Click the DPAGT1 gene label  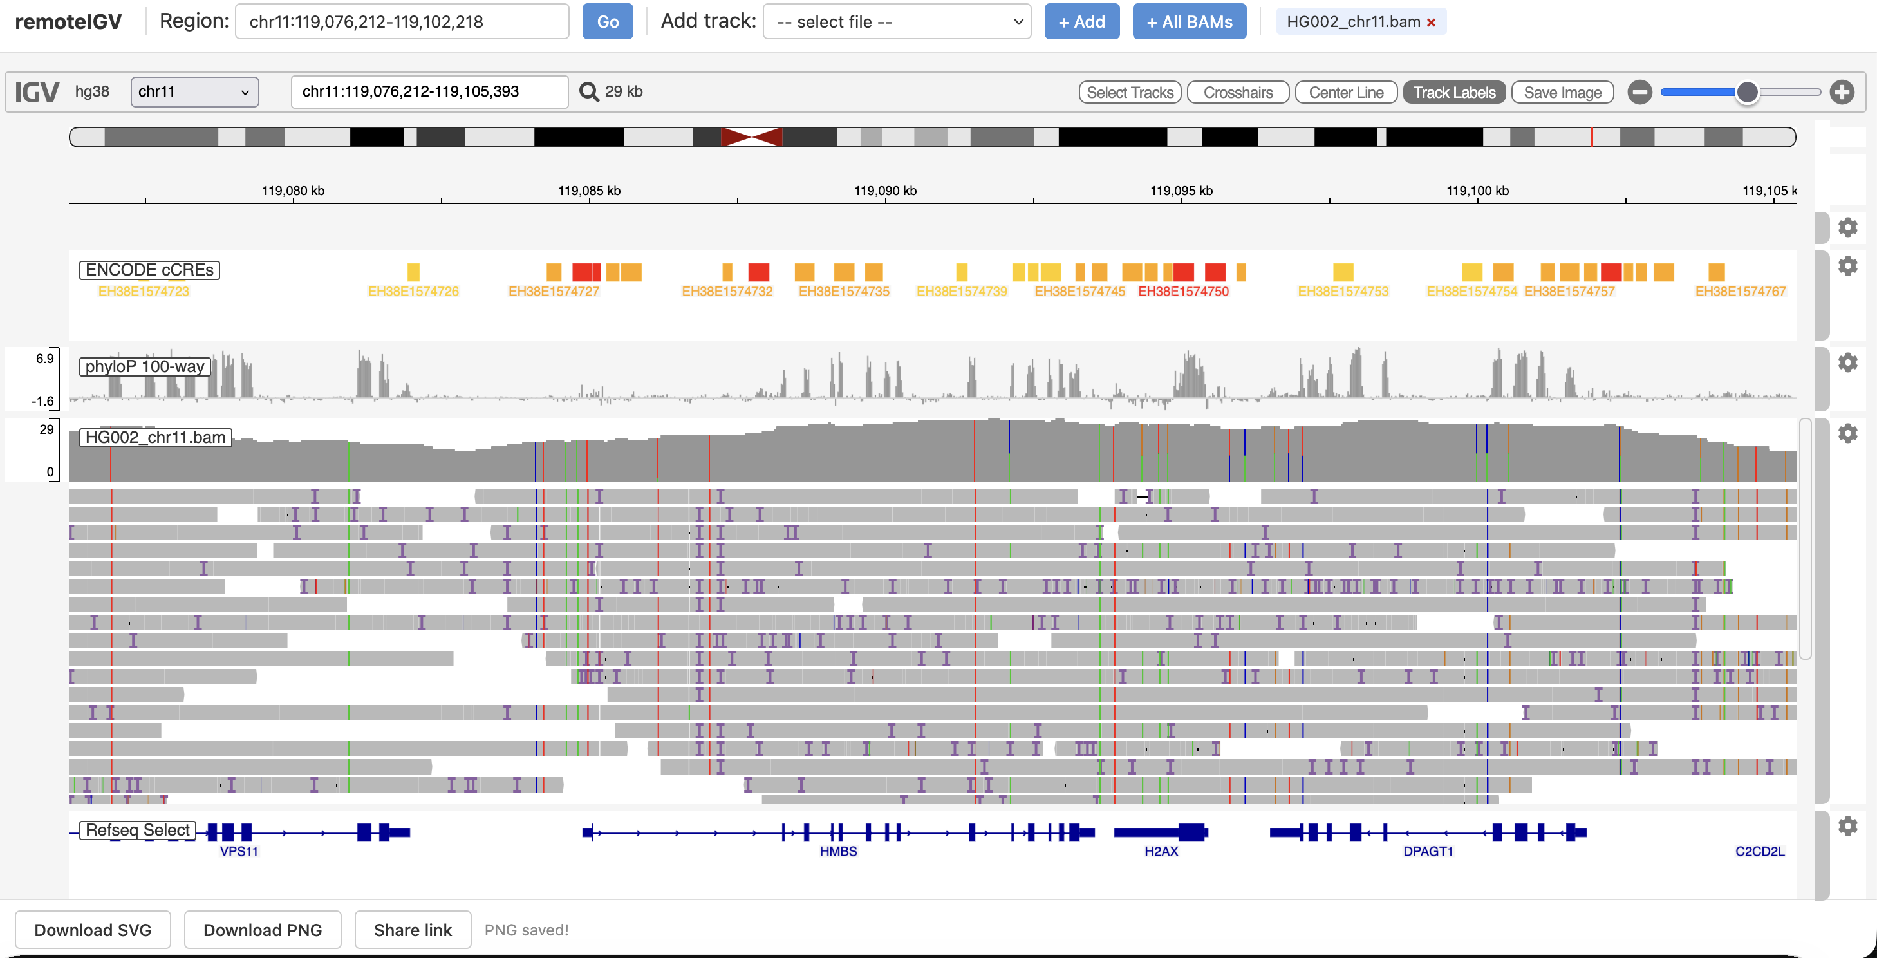coord(1428,852)
